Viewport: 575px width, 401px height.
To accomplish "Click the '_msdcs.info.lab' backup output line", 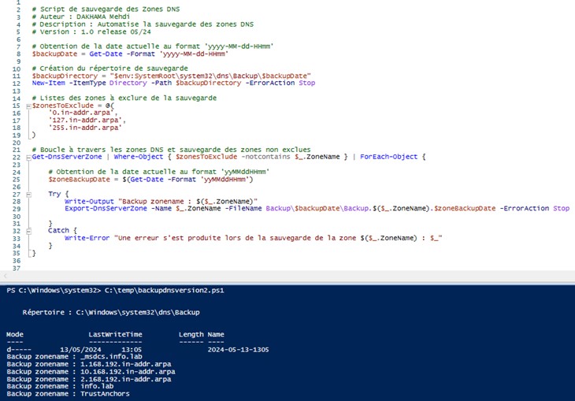I will 74,357.
